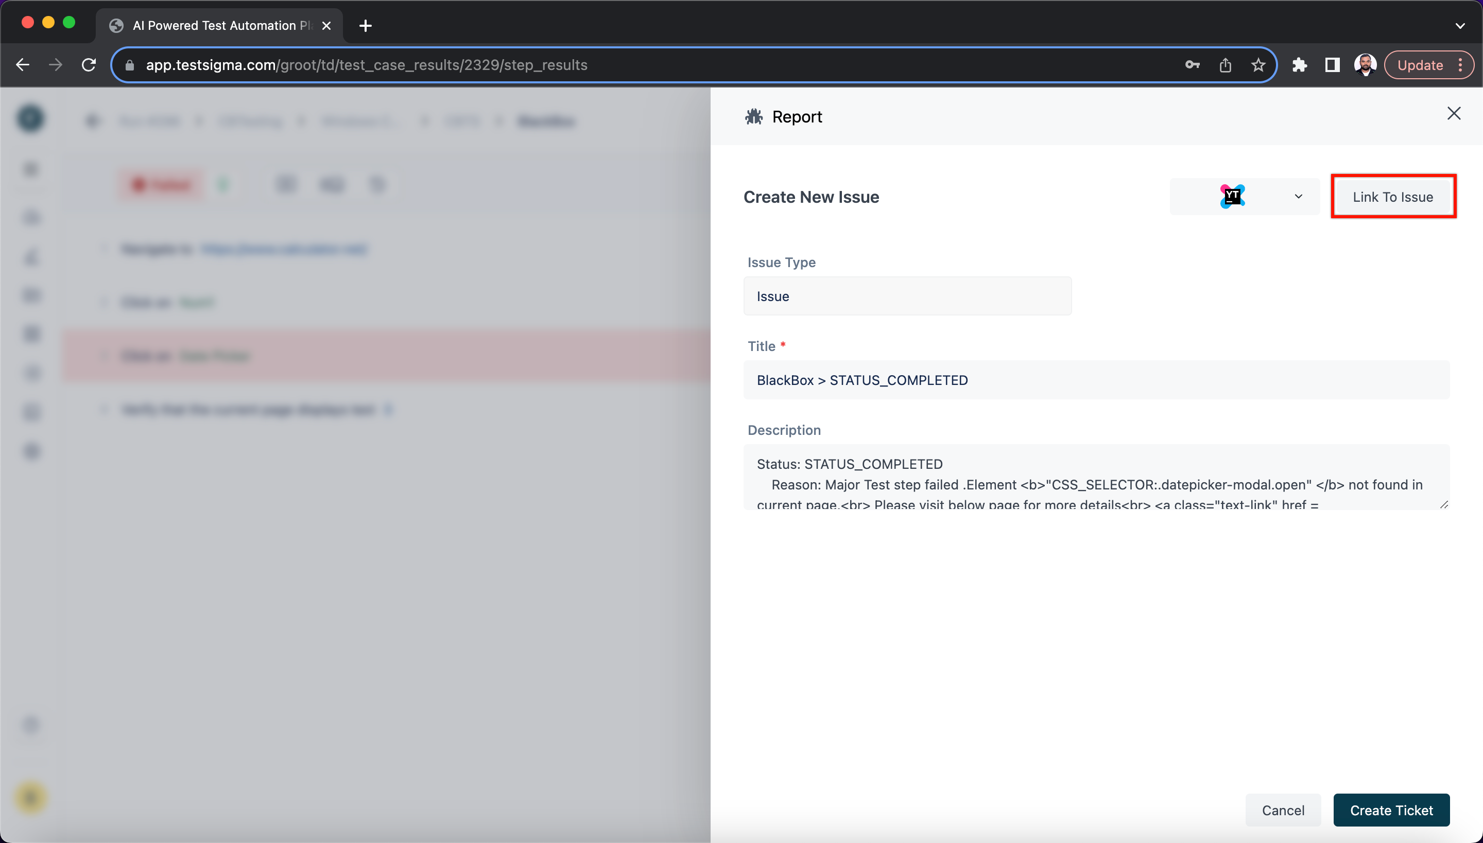Click the Testsigma bug/report icon
The image size is (1483, 843).
(754, 116)
